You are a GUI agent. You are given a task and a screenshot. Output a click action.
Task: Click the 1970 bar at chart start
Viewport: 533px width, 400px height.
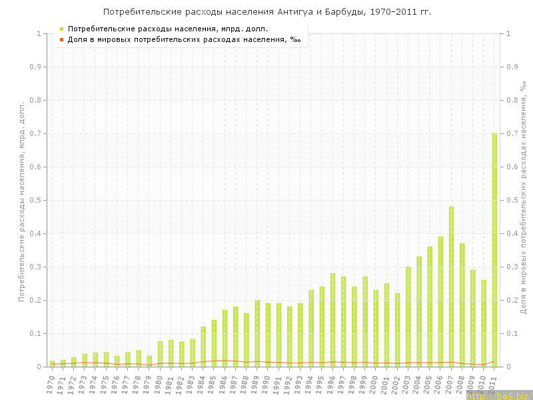pyautogui.click(x=52, y=363)
